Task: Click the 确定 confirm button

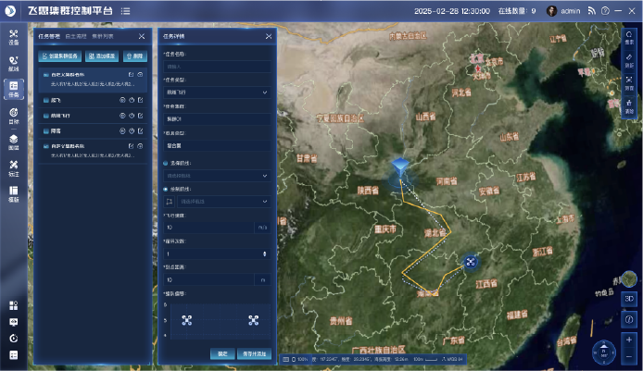Action: click(222, 353)
